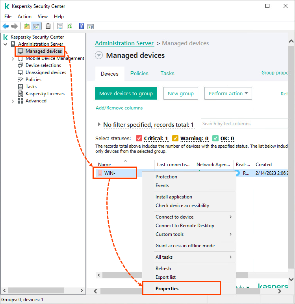This screenshot has height=304, width=295.
Task: Select Administration Server in the tree
Action: (x=41, y=44)
